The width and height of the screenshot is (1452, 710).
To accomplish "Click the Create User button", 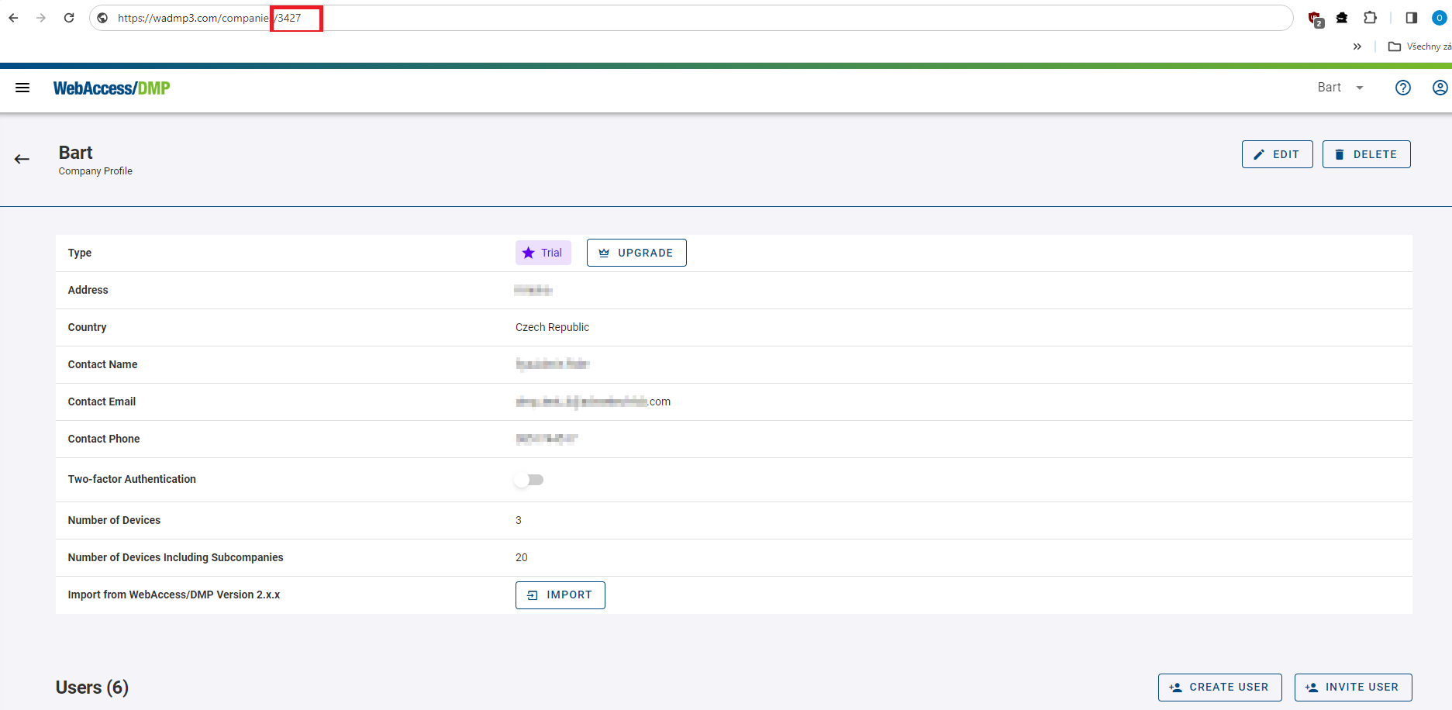I will 1219,688.
